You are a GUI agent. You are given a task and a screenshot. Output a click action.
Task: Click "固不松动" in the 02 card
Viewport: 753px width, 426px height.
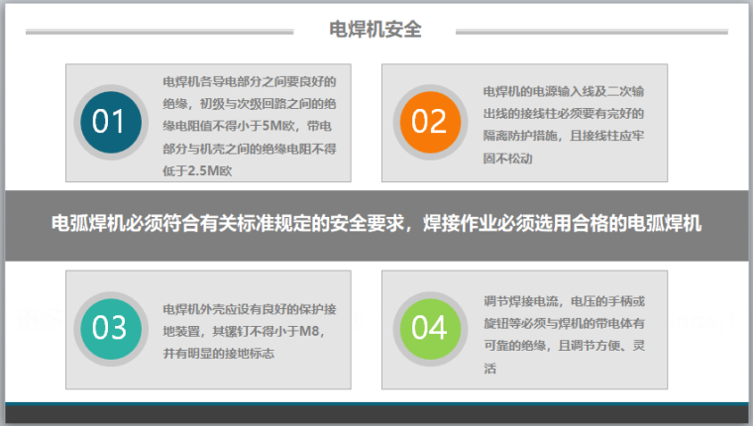506,158
